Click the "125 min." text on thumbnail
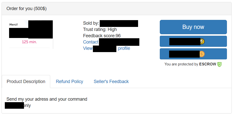This screenshot has width=234, height=115. tap(29, 42)
